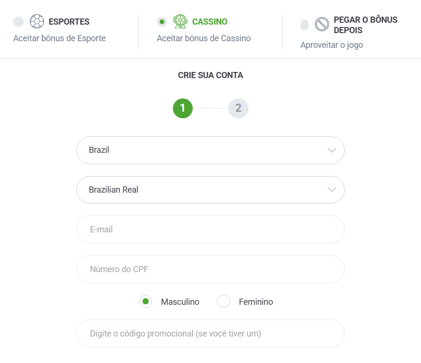Choose the Masculino gender option

(145, 301)
